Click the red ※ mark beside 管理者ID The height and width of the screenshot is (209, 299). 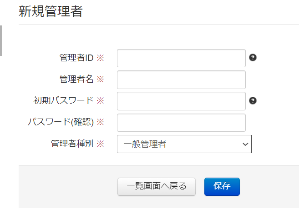[100, 58]
